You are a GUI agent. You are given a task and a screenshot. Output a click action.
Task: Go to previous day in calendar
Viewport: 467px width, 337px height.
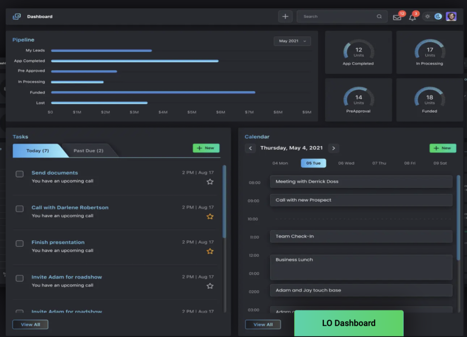point(250,148)
